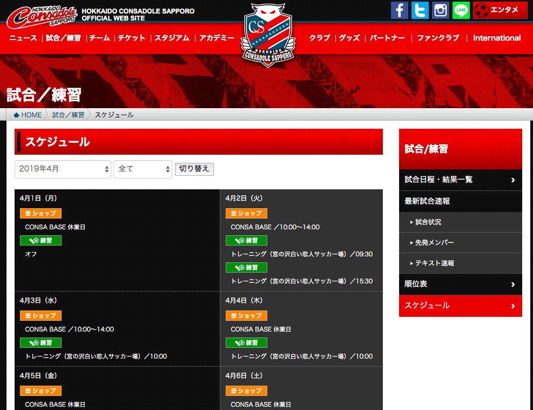Screen dimensions: 533x410
Task: Click the 15:30 training entry on 4月2日
Action: (301, 281)
